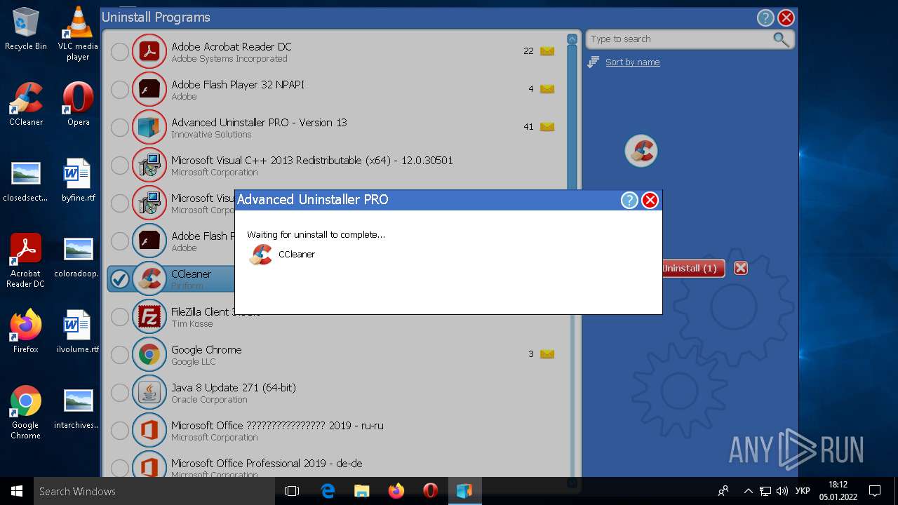898x505 pixels.
Task: Click the Google Chrome list icon
Action: click(x=149, y=354)
